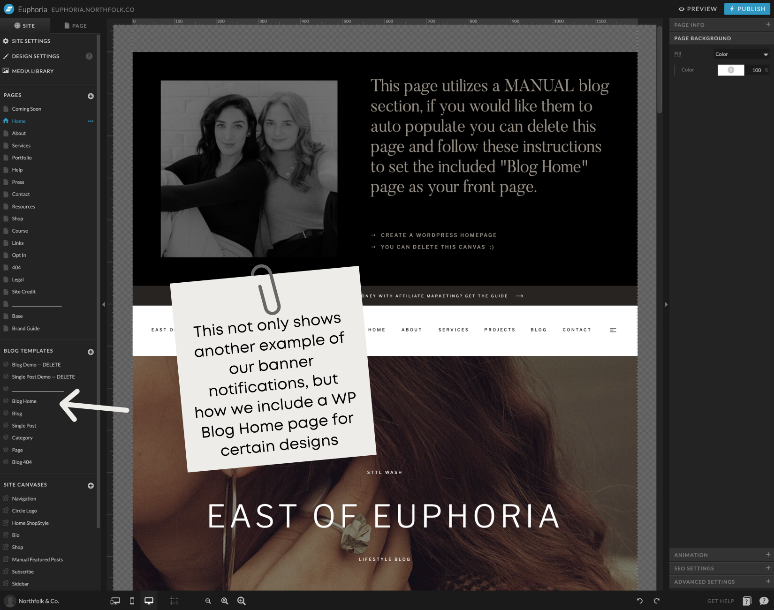Select the desktop preview icon
This screenshot has width=774, height=610.
click(149, 601)
